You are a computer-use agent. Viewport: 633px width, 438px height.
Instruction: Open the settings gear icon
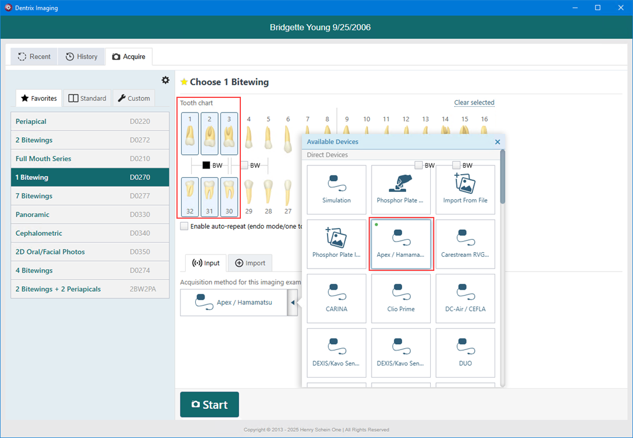click(165, 80)
